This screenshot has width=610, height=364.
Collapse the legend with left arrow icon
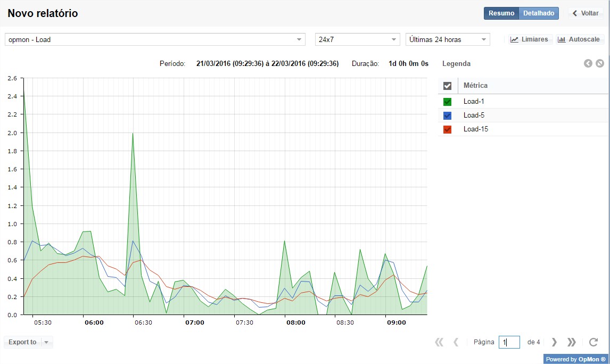tap(588, 64)
